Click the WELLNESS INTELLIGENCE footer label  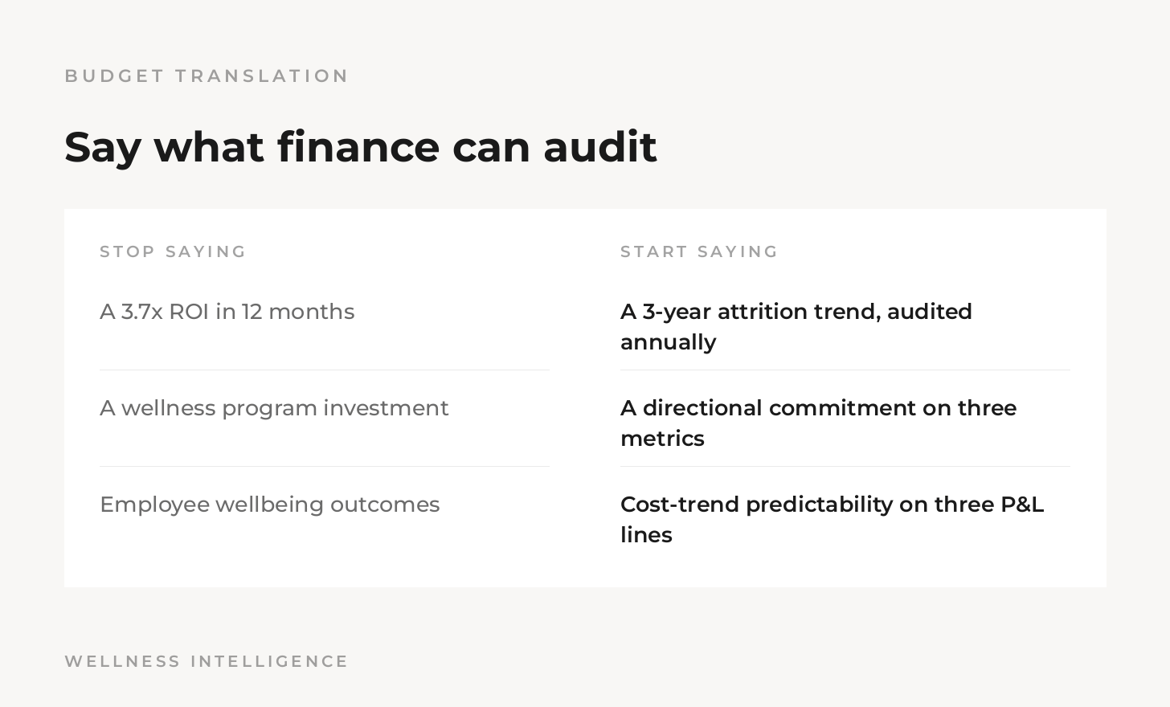pos(206,661)
